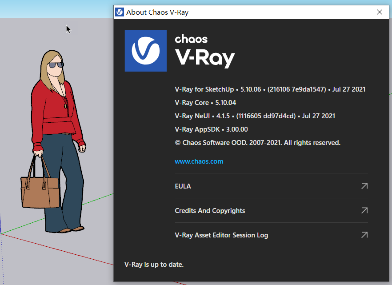This screenshot has height=285, width=392.
Task: Click the Chaos Software OOD copyright text
Action: coord(257,143)
